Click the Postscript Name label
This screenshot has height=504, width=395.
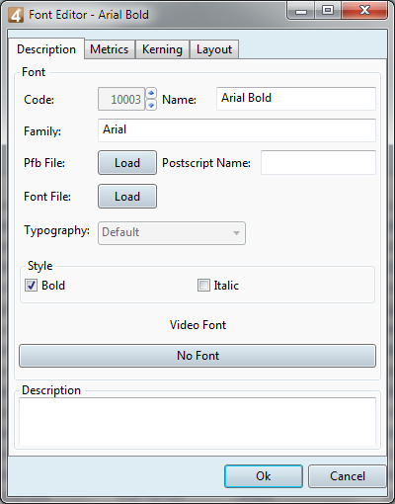[x=206, y=163]
